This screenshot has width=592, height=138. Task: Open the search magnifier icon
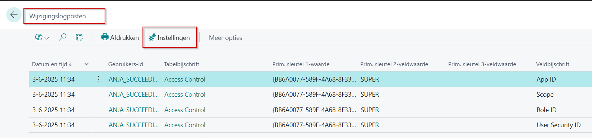click(62, 37)
